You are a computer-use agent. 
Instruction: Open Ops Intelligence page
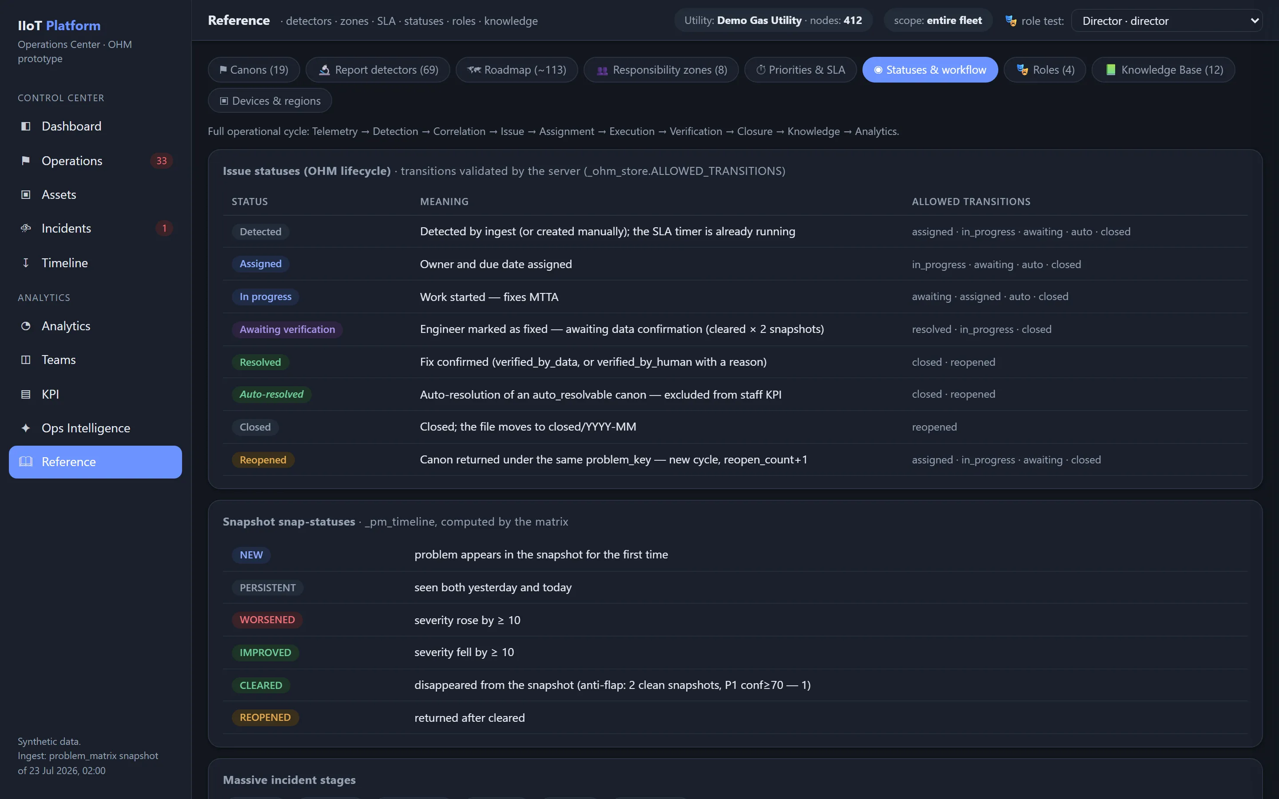[95, 428]
